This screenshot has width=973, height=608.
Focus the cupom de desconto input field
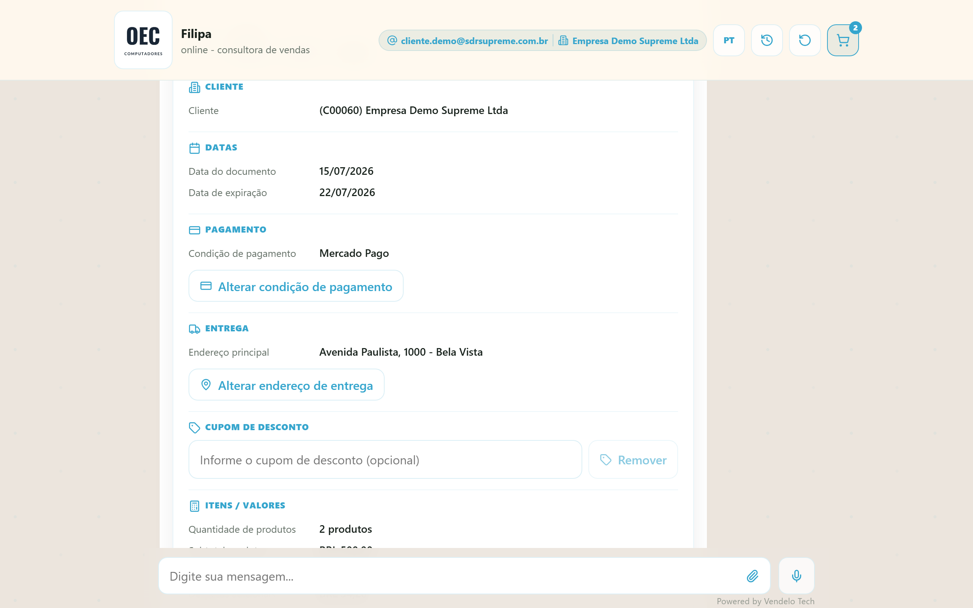coord(385,460)
